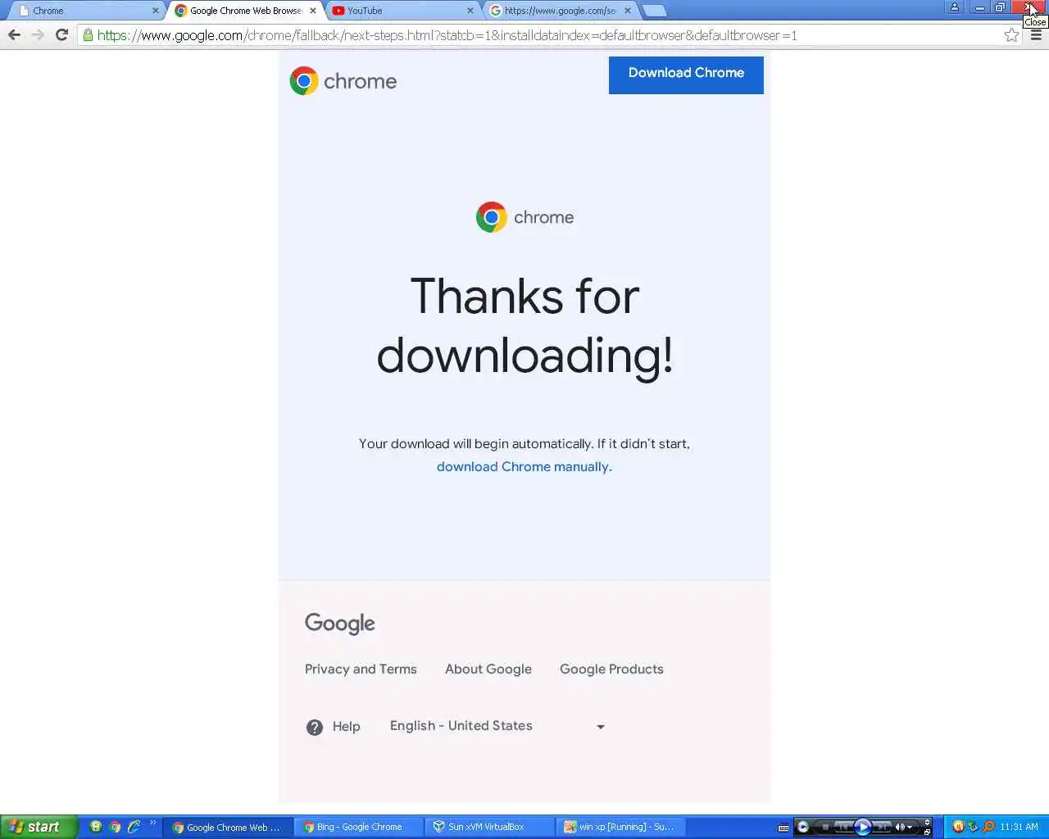Click inside the address bar URL
1049x839 pixels.
pos(447,35)
